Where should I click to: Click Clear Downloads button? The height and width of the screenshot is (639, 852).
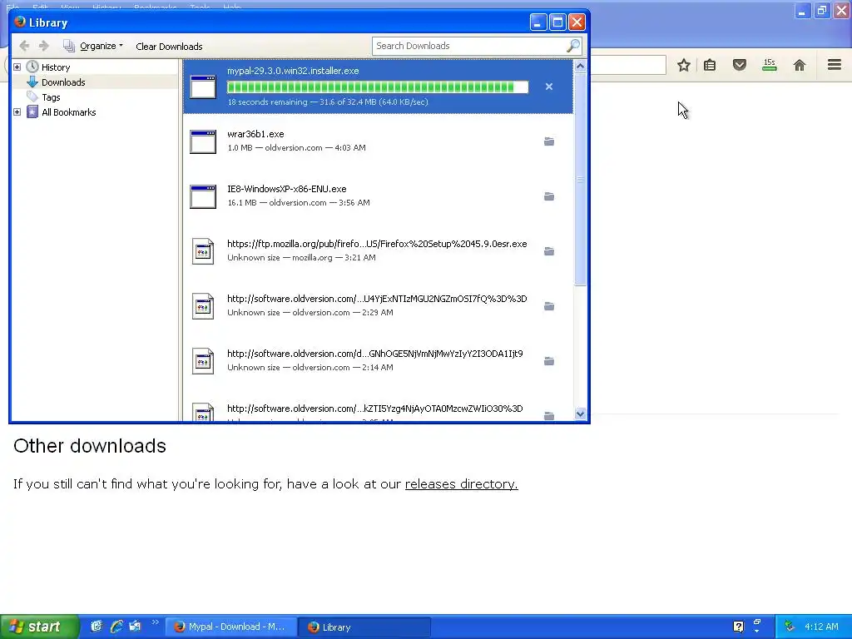click(169, 47)
